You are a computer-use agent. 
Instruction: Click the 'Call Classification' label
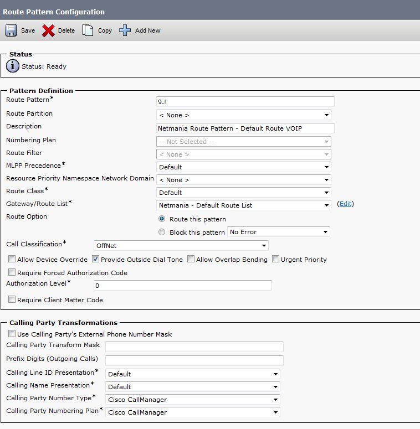[34, 244]
